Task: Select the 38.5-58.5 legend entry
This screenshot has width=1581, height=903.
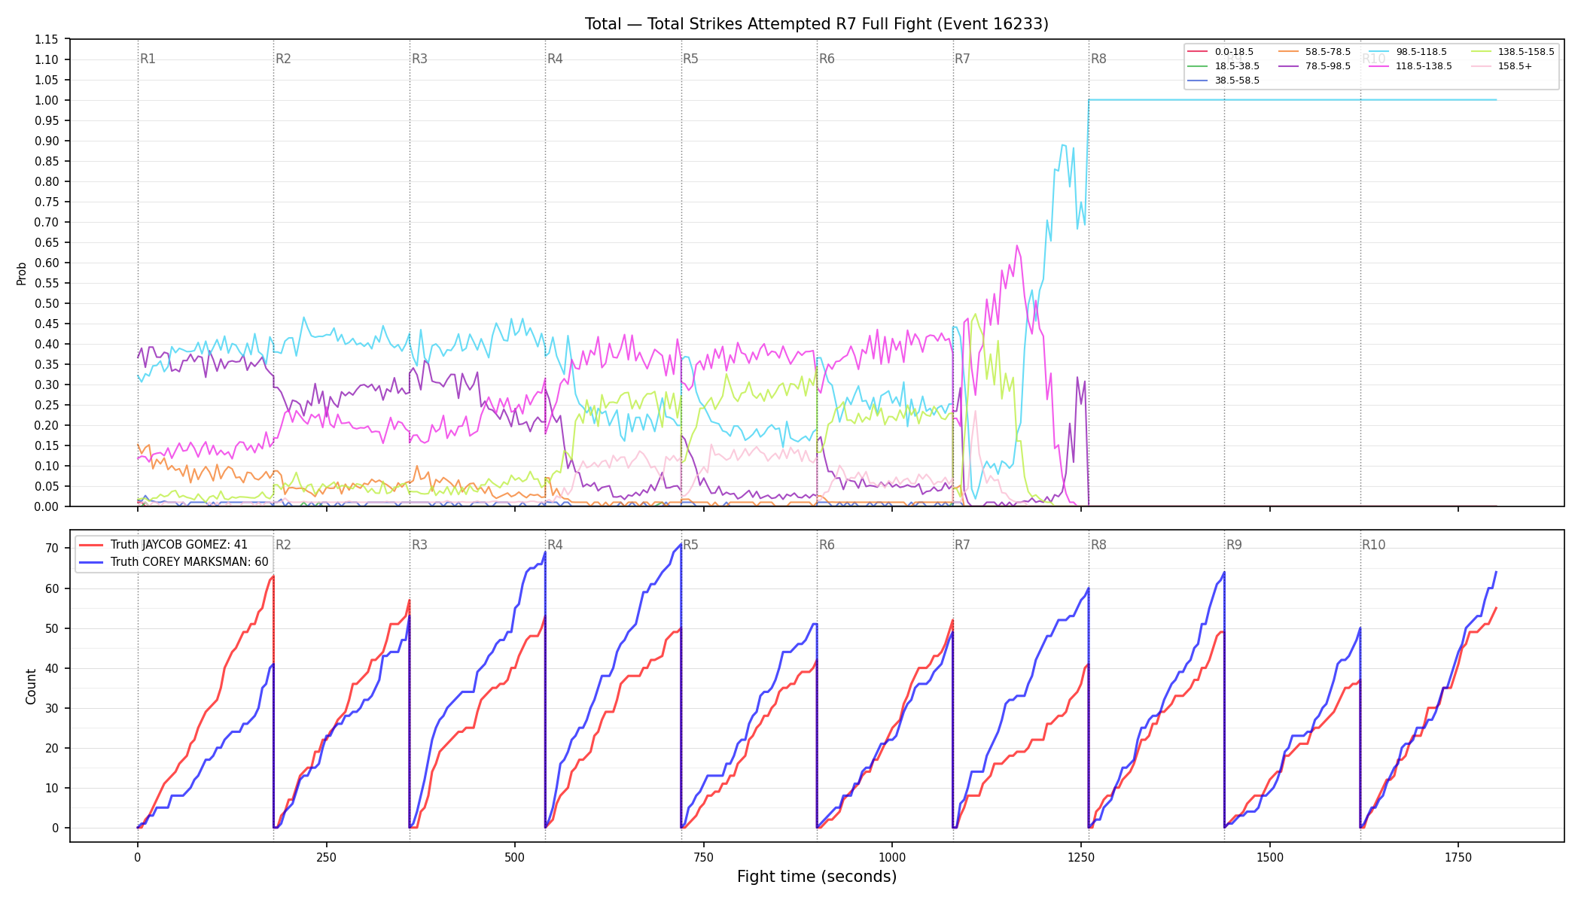Action: (x=1223, y=81)
